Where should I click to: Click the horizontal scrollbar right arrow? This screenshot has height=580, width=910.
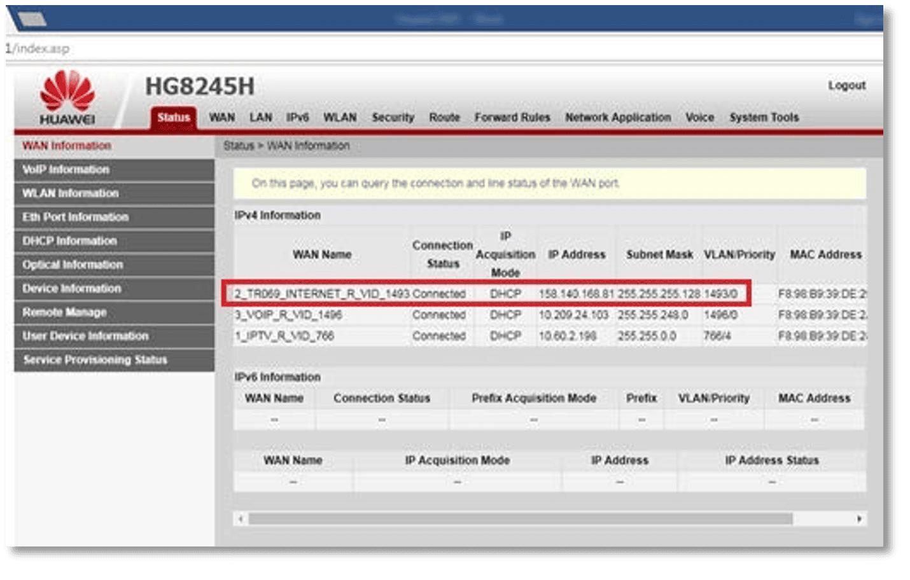click(859, 519)
